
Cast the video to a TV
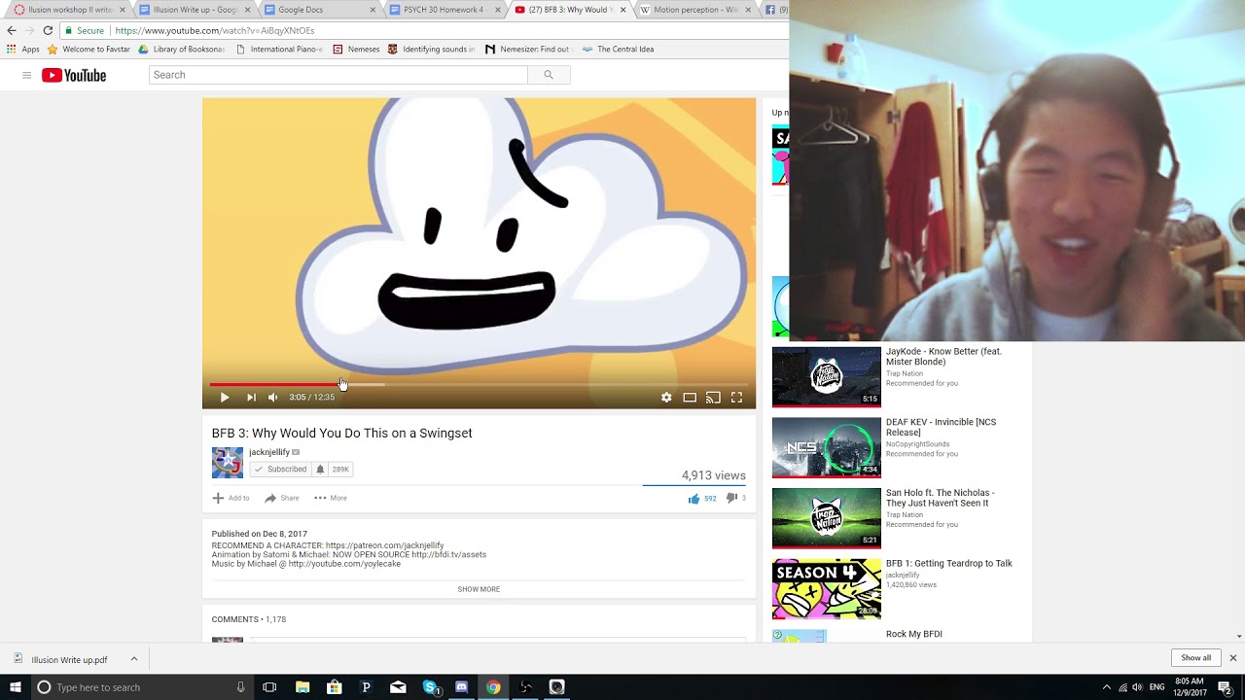(x=713, y=397)
